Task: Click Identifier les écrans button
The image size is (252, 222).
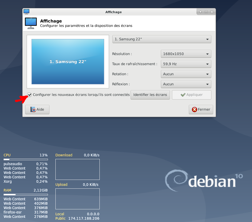Action: pyautogui.click(x=150, y=95)
